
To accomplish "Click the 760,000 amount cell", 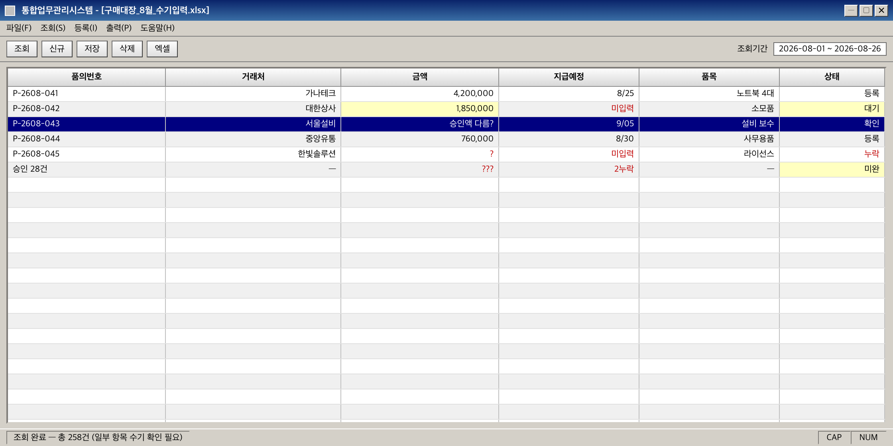I will [x=420, y=139].
